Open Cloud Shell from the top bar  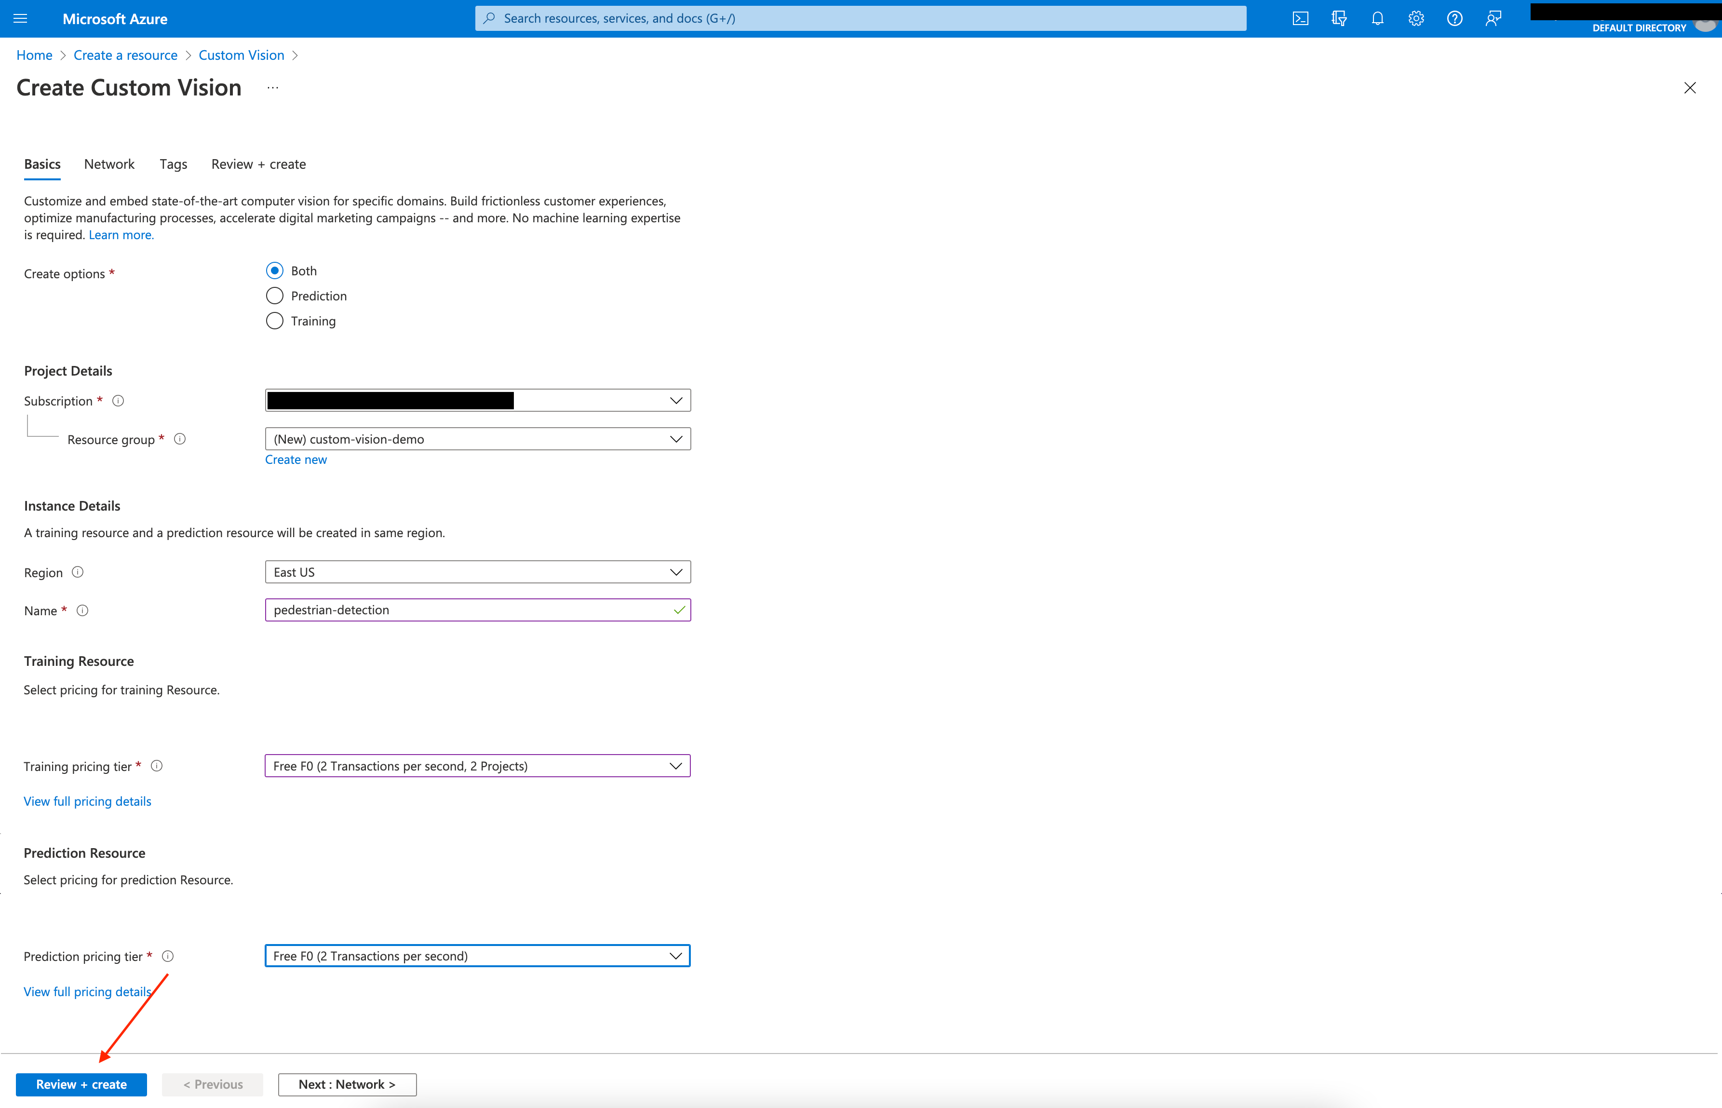pos(1300,19)
